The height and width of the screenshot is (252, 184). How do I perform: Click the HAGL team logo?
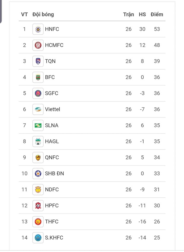click(38, 141)
